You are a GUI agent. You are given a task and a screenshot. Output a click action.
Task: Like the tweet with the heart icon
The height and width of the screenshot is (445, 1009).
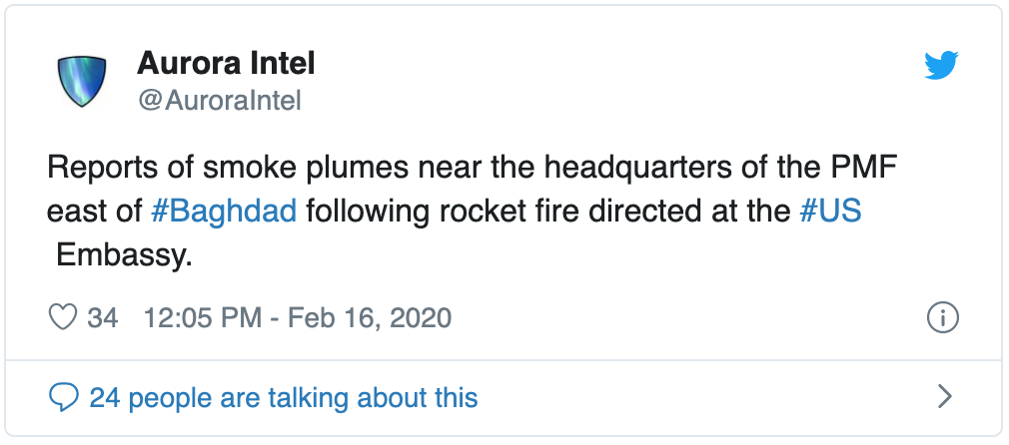click(x=63, y=317)
